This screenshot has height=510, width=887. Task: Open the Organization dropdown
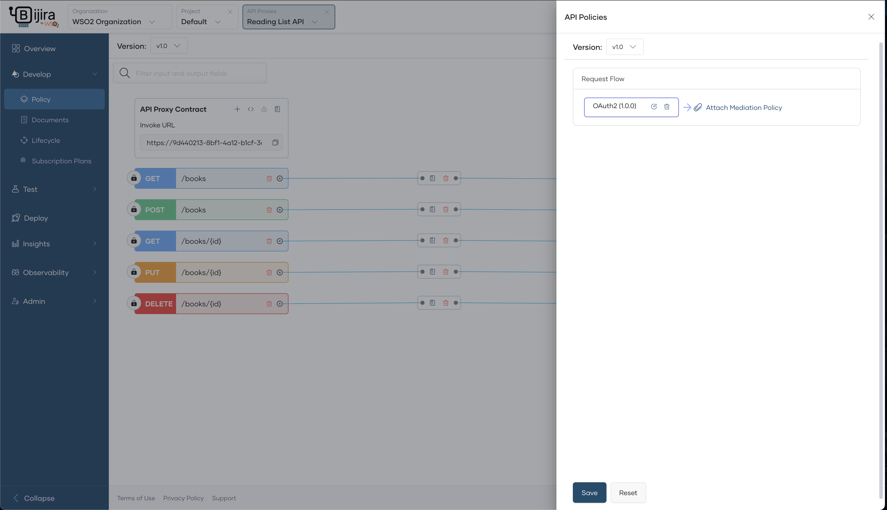[119, 17]
